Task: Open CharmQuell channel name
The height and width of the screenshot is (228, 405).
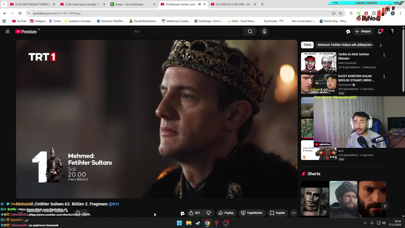Action: tap(345, 85)
